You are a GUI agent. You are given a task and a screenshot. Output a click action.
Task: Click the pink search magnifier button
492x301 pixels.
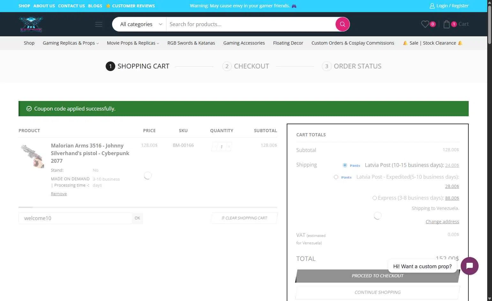(x=342, y=24)
